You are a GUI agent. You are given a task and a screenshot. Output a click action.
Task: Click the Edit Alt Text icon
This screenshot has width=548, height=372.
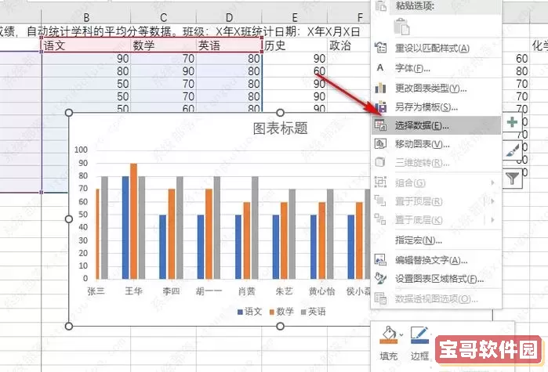(x=380, y=260)
